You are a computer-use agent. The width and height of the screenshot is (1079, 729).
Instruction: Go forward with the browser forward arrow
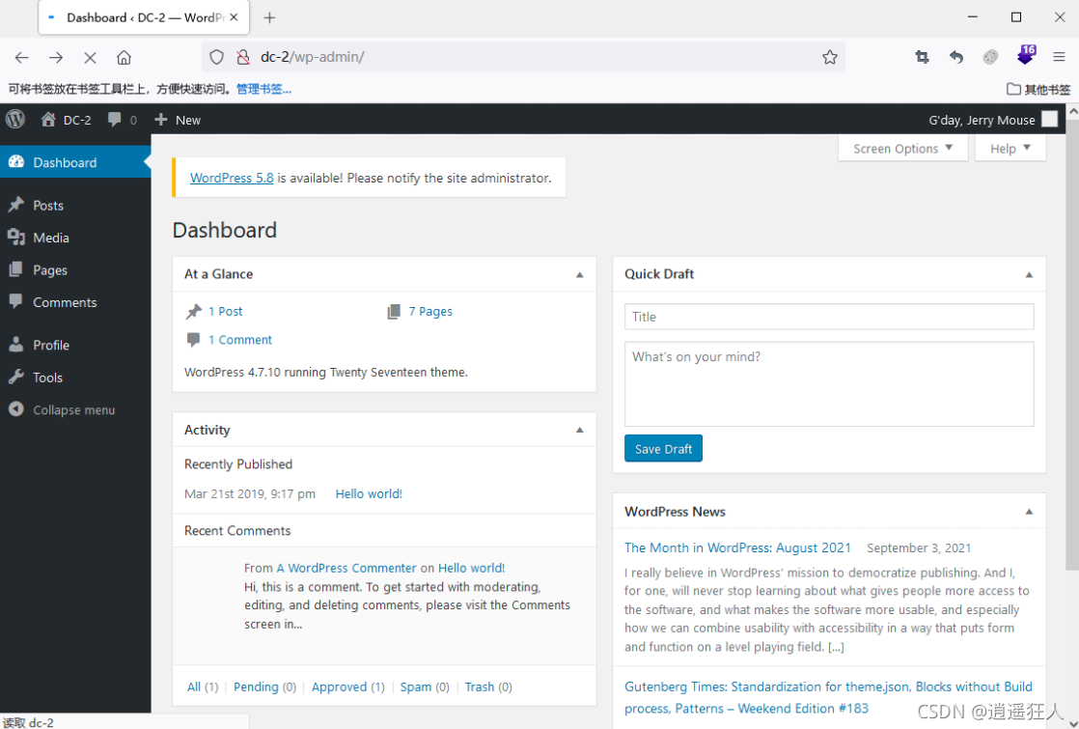56,57
